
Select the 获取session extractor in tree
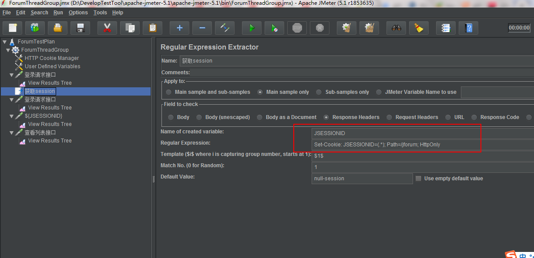pyautogui.click(x=40, y=91)
